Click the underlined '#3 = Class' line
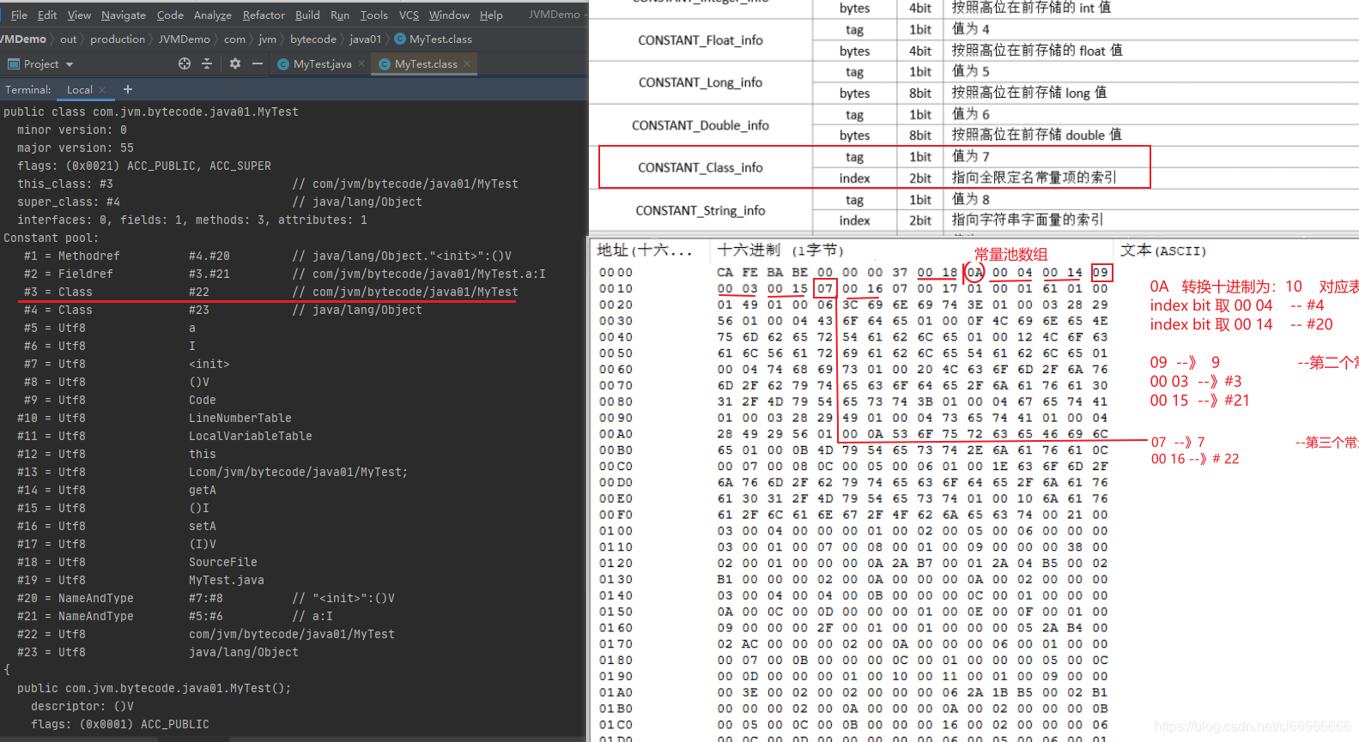The width and height of the screenshot is (1359, 742). tap(270, 292)
